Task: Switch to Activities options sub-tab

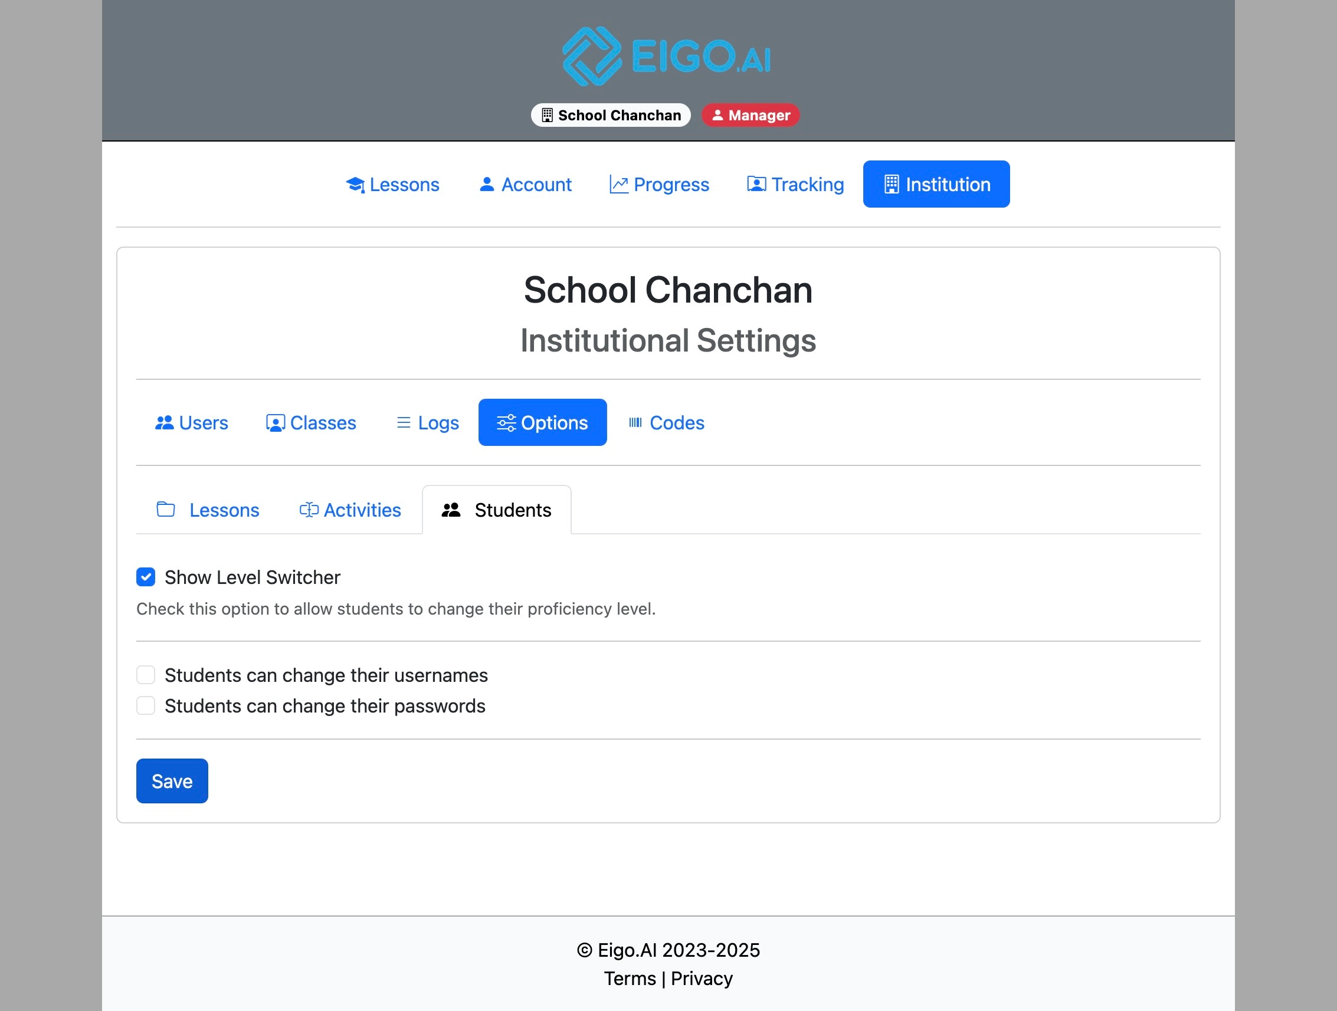Action: [350, 510]
